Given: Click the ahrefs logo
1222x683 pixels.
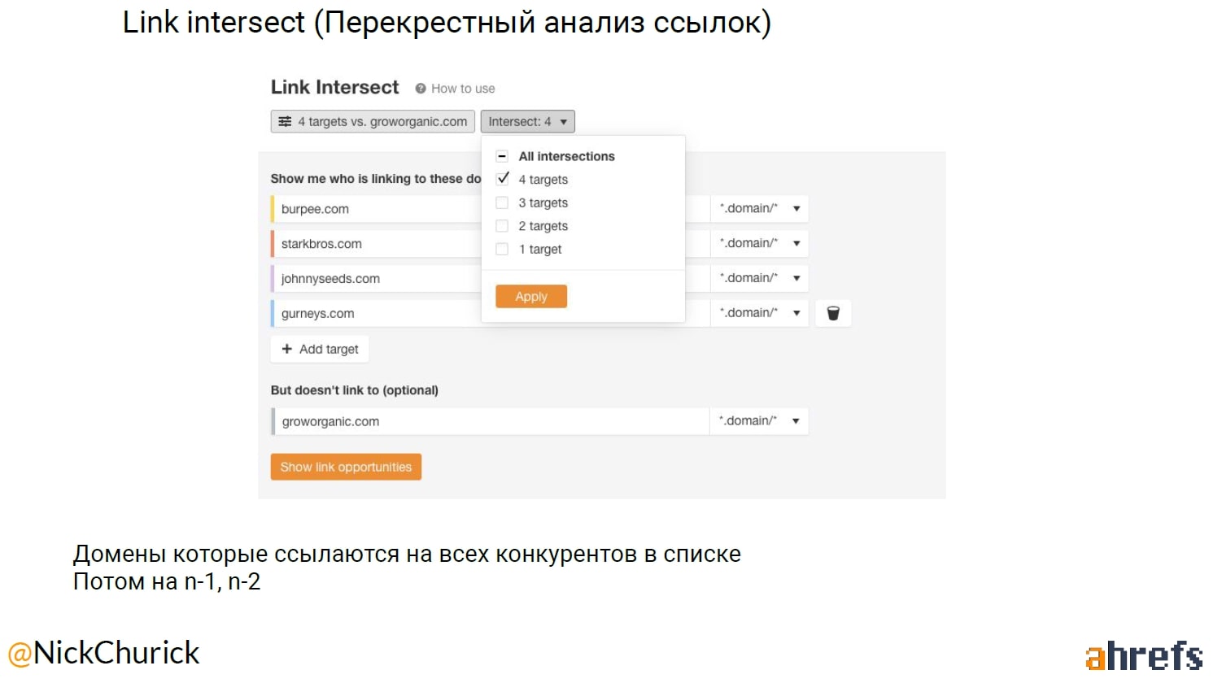Looking at the screenshot, I should tap(1143, 655).
